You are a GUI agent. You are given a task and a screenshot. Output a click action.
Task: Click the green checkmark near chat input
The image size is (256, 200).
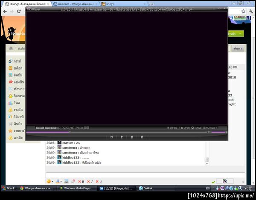(x=213, y=182)
